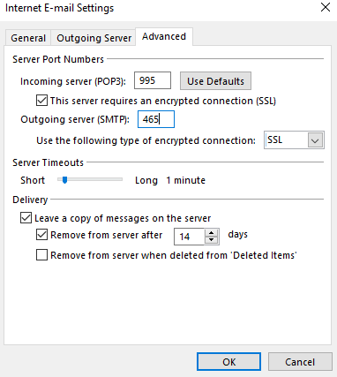This screenshot has width=337, height=377.
Task: Open the Outgoing Server tab
Action: coord(94,38)
